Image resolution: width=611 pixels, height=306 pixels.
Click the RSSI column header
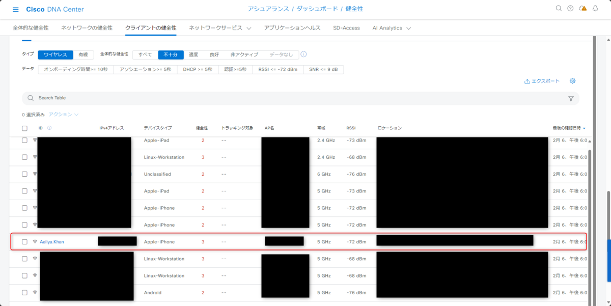[351, 128]
